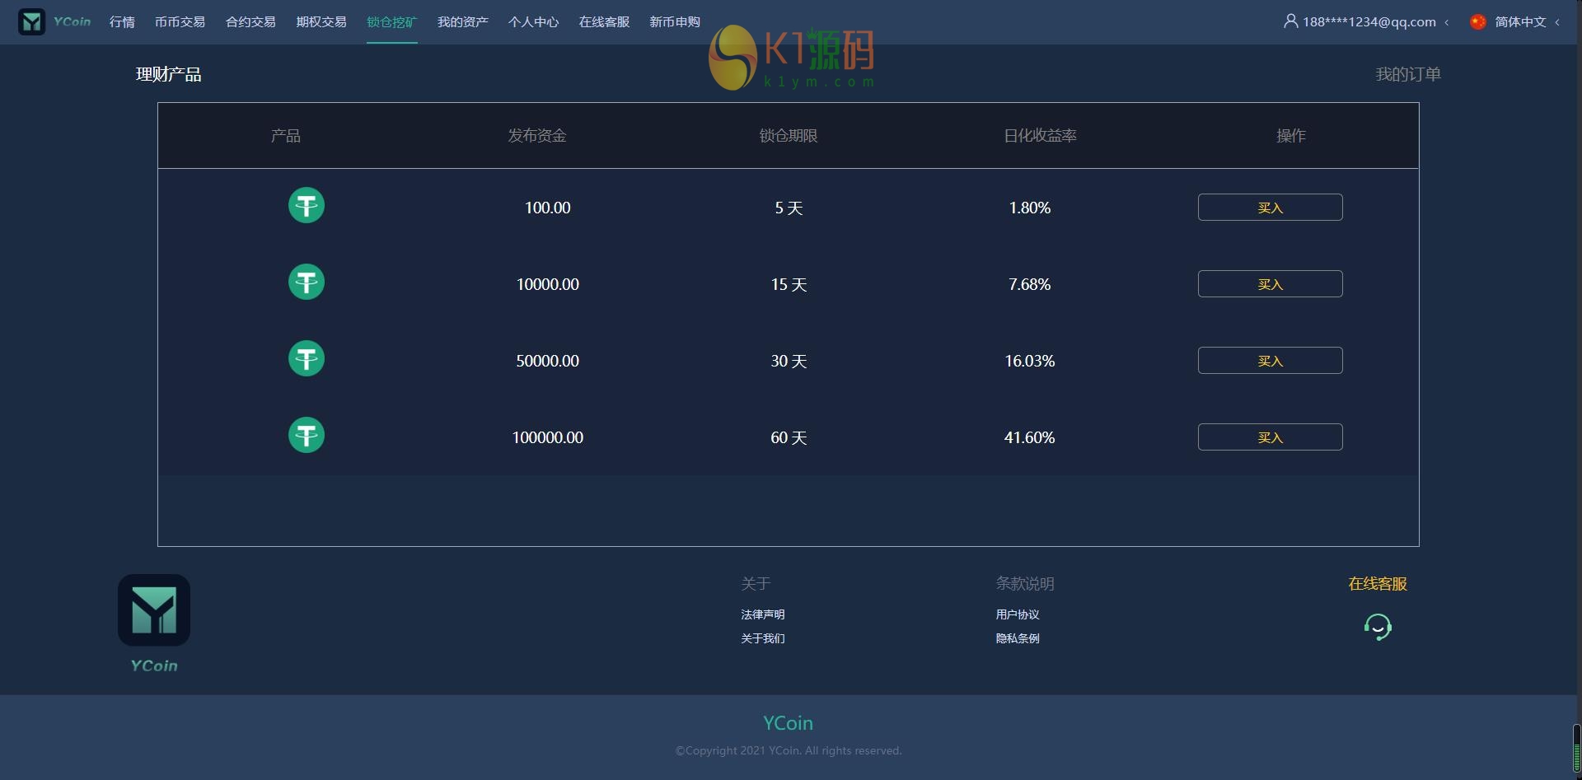The width and height of the screenshot is (1582, 780).
Task: Open the 新币申购 menu item
Action: [675, 22]
